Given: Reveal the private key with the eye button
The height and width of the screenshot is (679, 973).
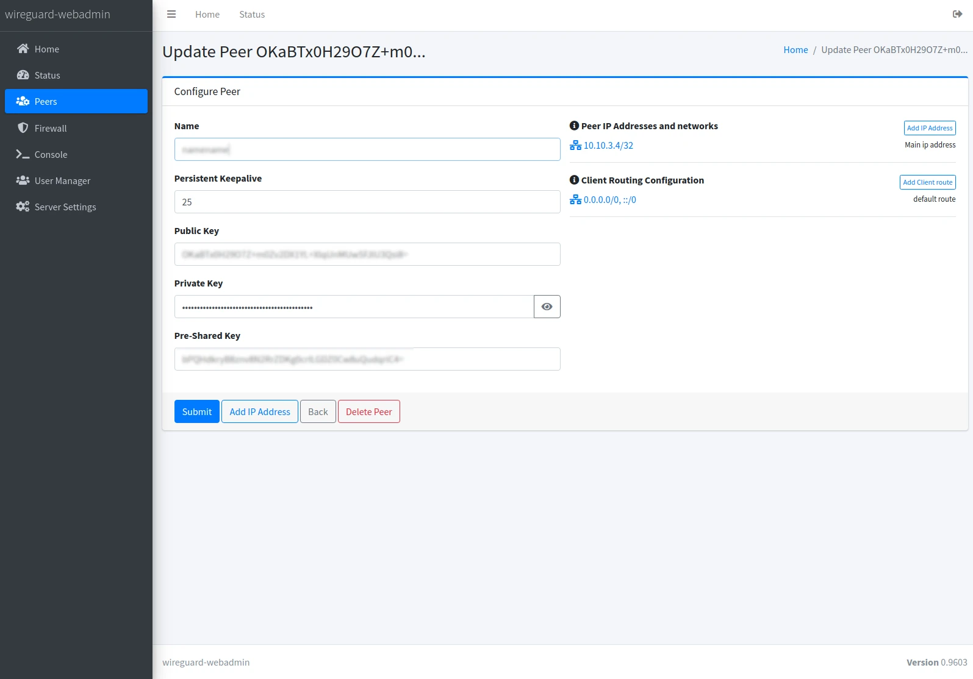Looking at the screenshot, I should pos(547,307).
